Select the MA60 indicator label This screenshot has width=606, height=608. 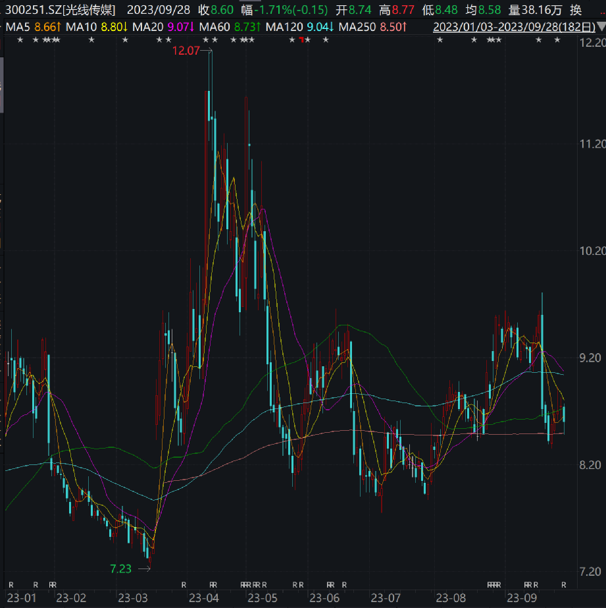230,27
